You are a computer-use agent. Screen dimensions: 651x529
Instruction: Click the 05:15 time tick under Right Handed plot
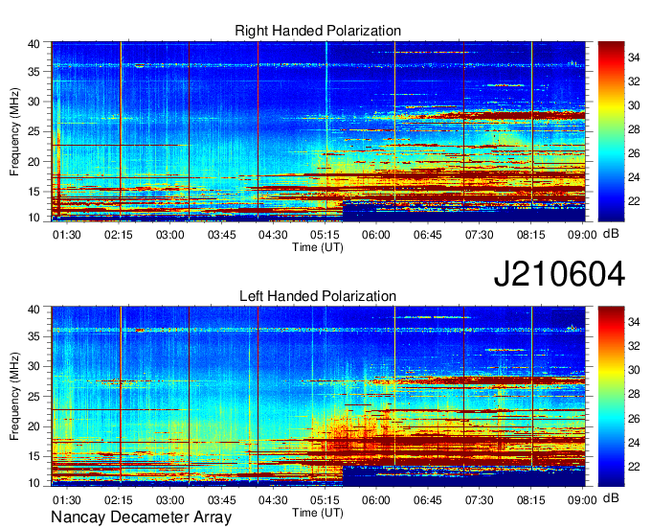coord(325,235)
